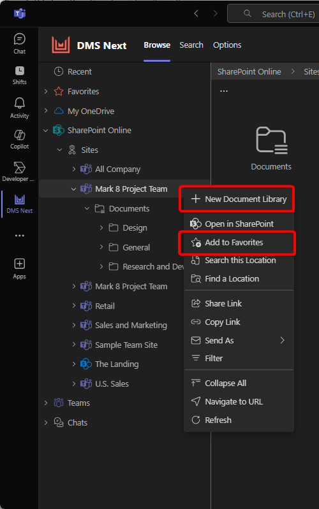Choose Find a Location

239,278
